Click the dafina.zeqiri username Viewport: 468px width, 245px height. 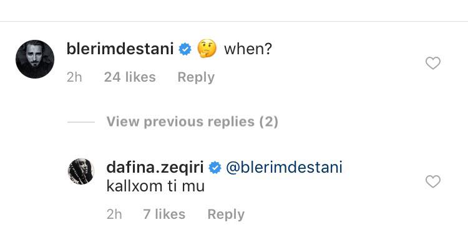click(x=155, y=167)
